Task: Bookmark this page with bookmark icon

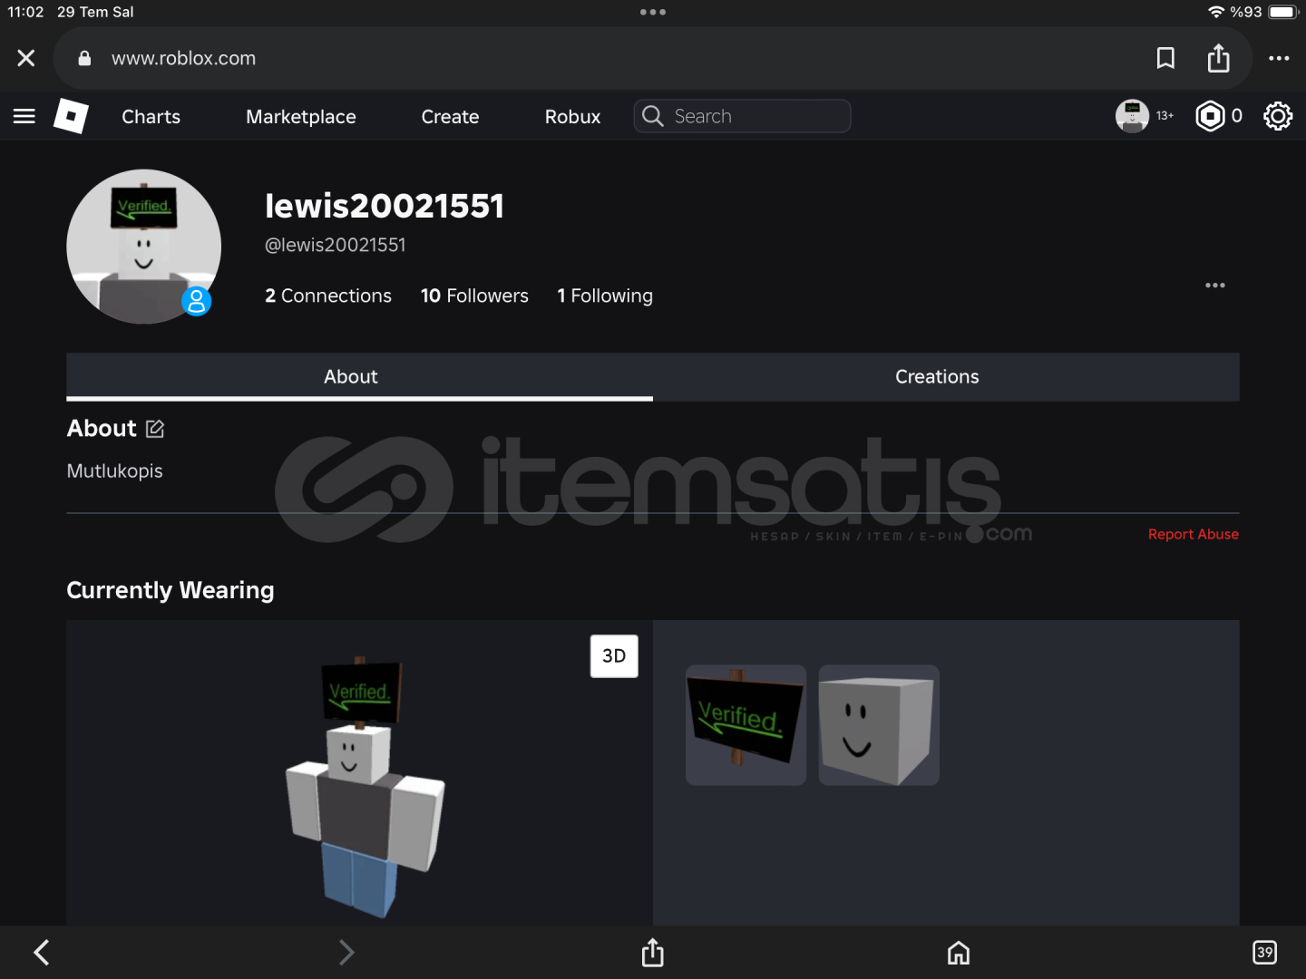Action: coord(1165,58)
